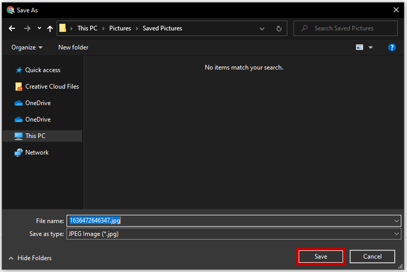
Task: Expand the File name dropdown arrow
Action: [x=396, y=220]
